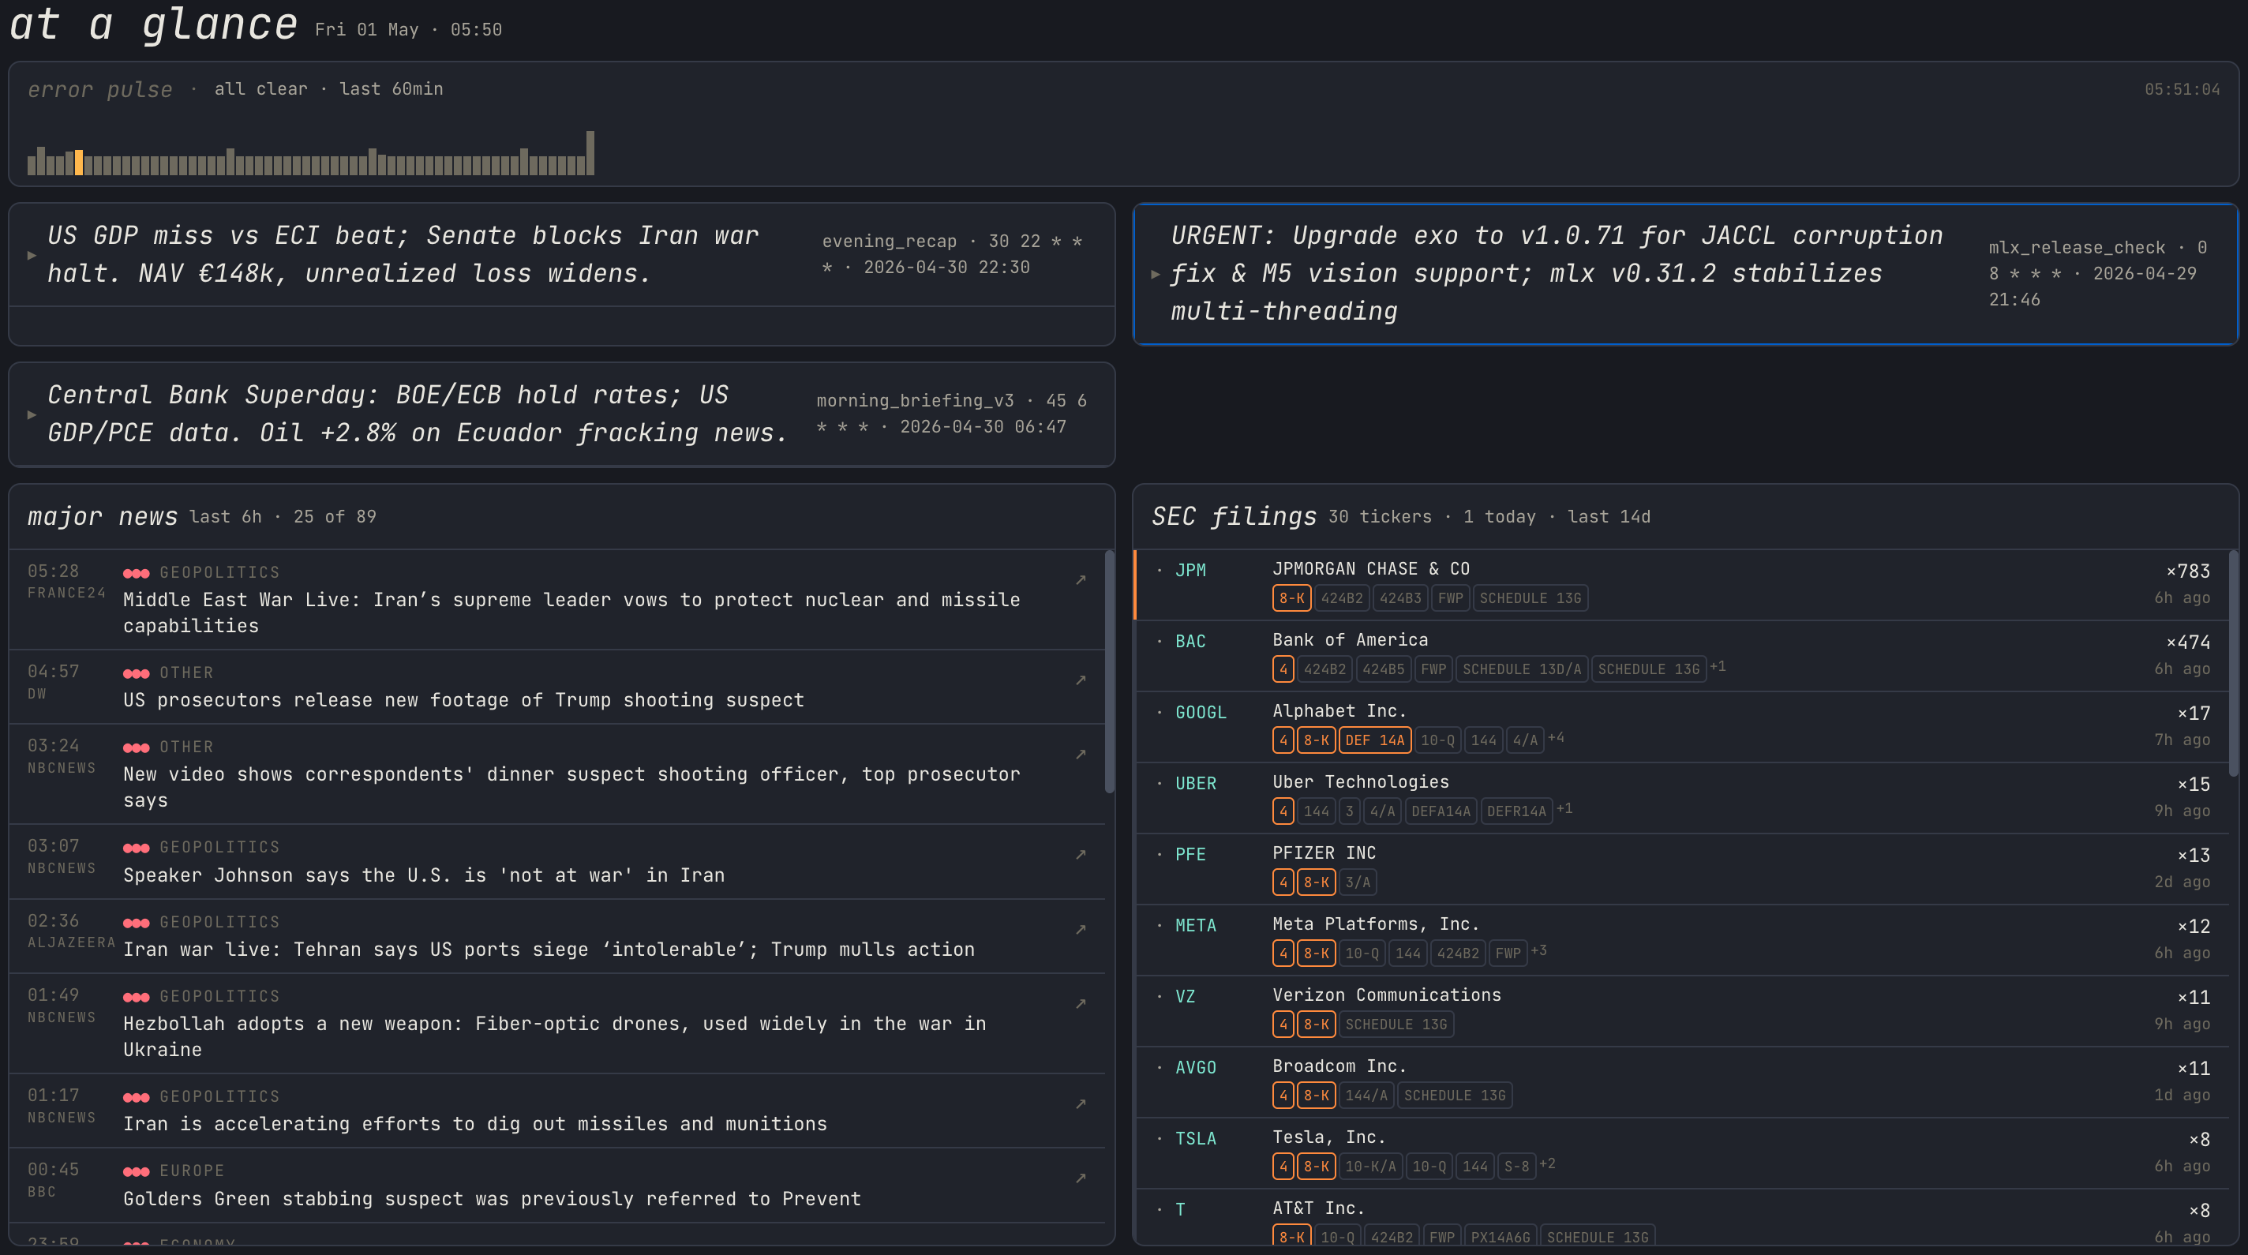This screenshot has width=2248, height=1255.
Task: Expand the US GDP miss evening recap card
Action: pos(32,255)
